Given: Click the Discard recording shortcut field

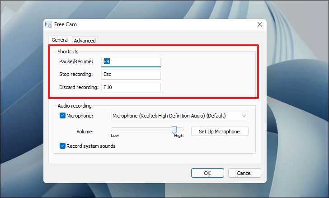Looking at the screenshot, I should (131, 88).
